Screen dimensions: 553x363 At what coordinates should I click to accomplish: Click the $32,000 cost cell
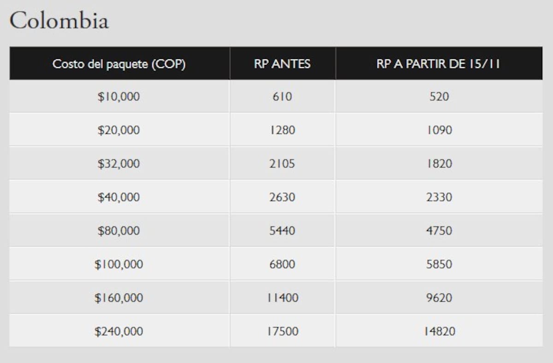tap(119, 164)
